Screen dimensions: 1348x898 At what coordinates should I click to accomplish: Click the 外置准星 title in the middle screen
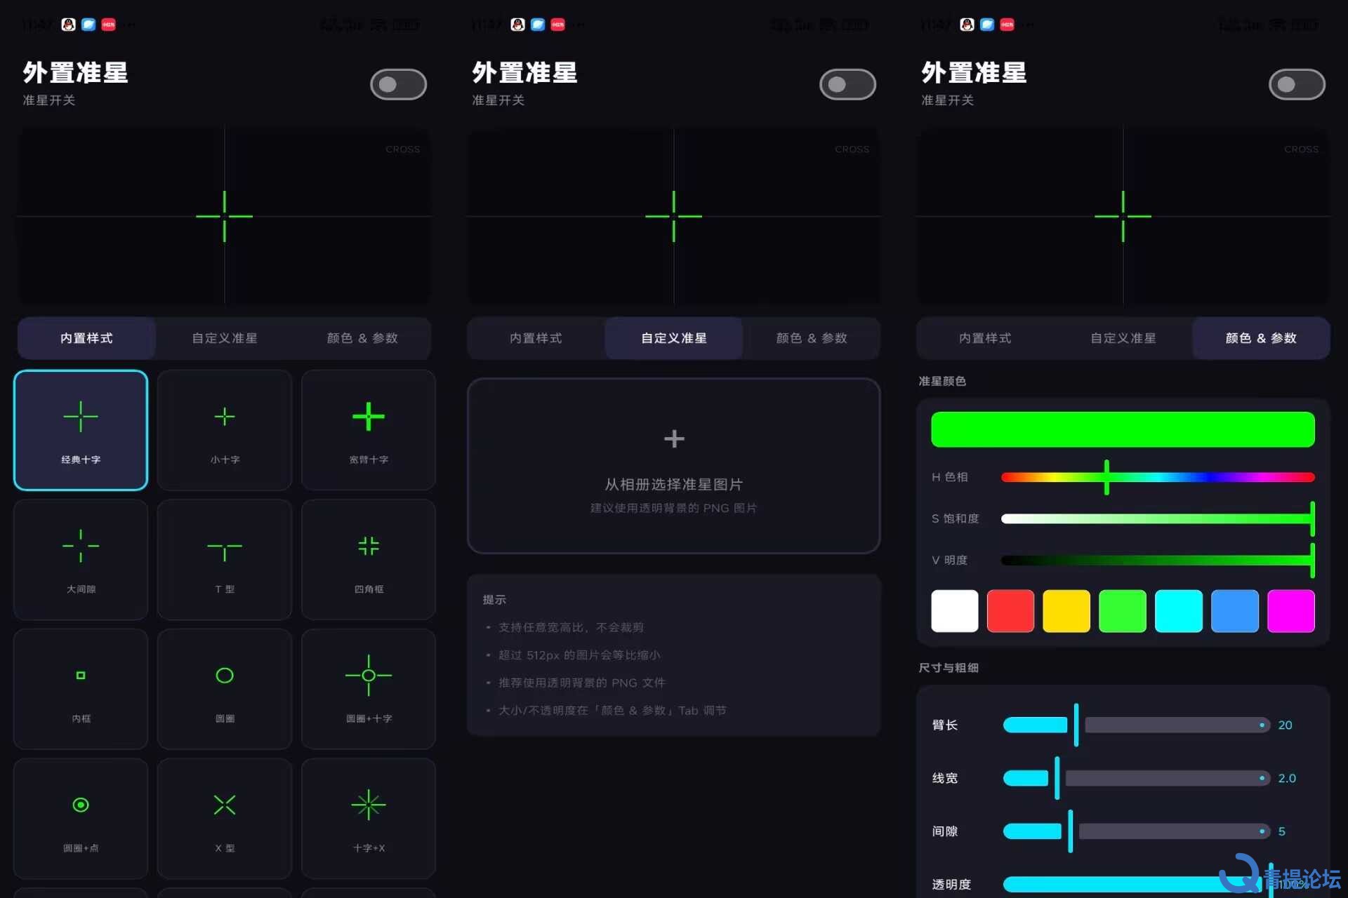pyautogui.click(x=525, y=72)
